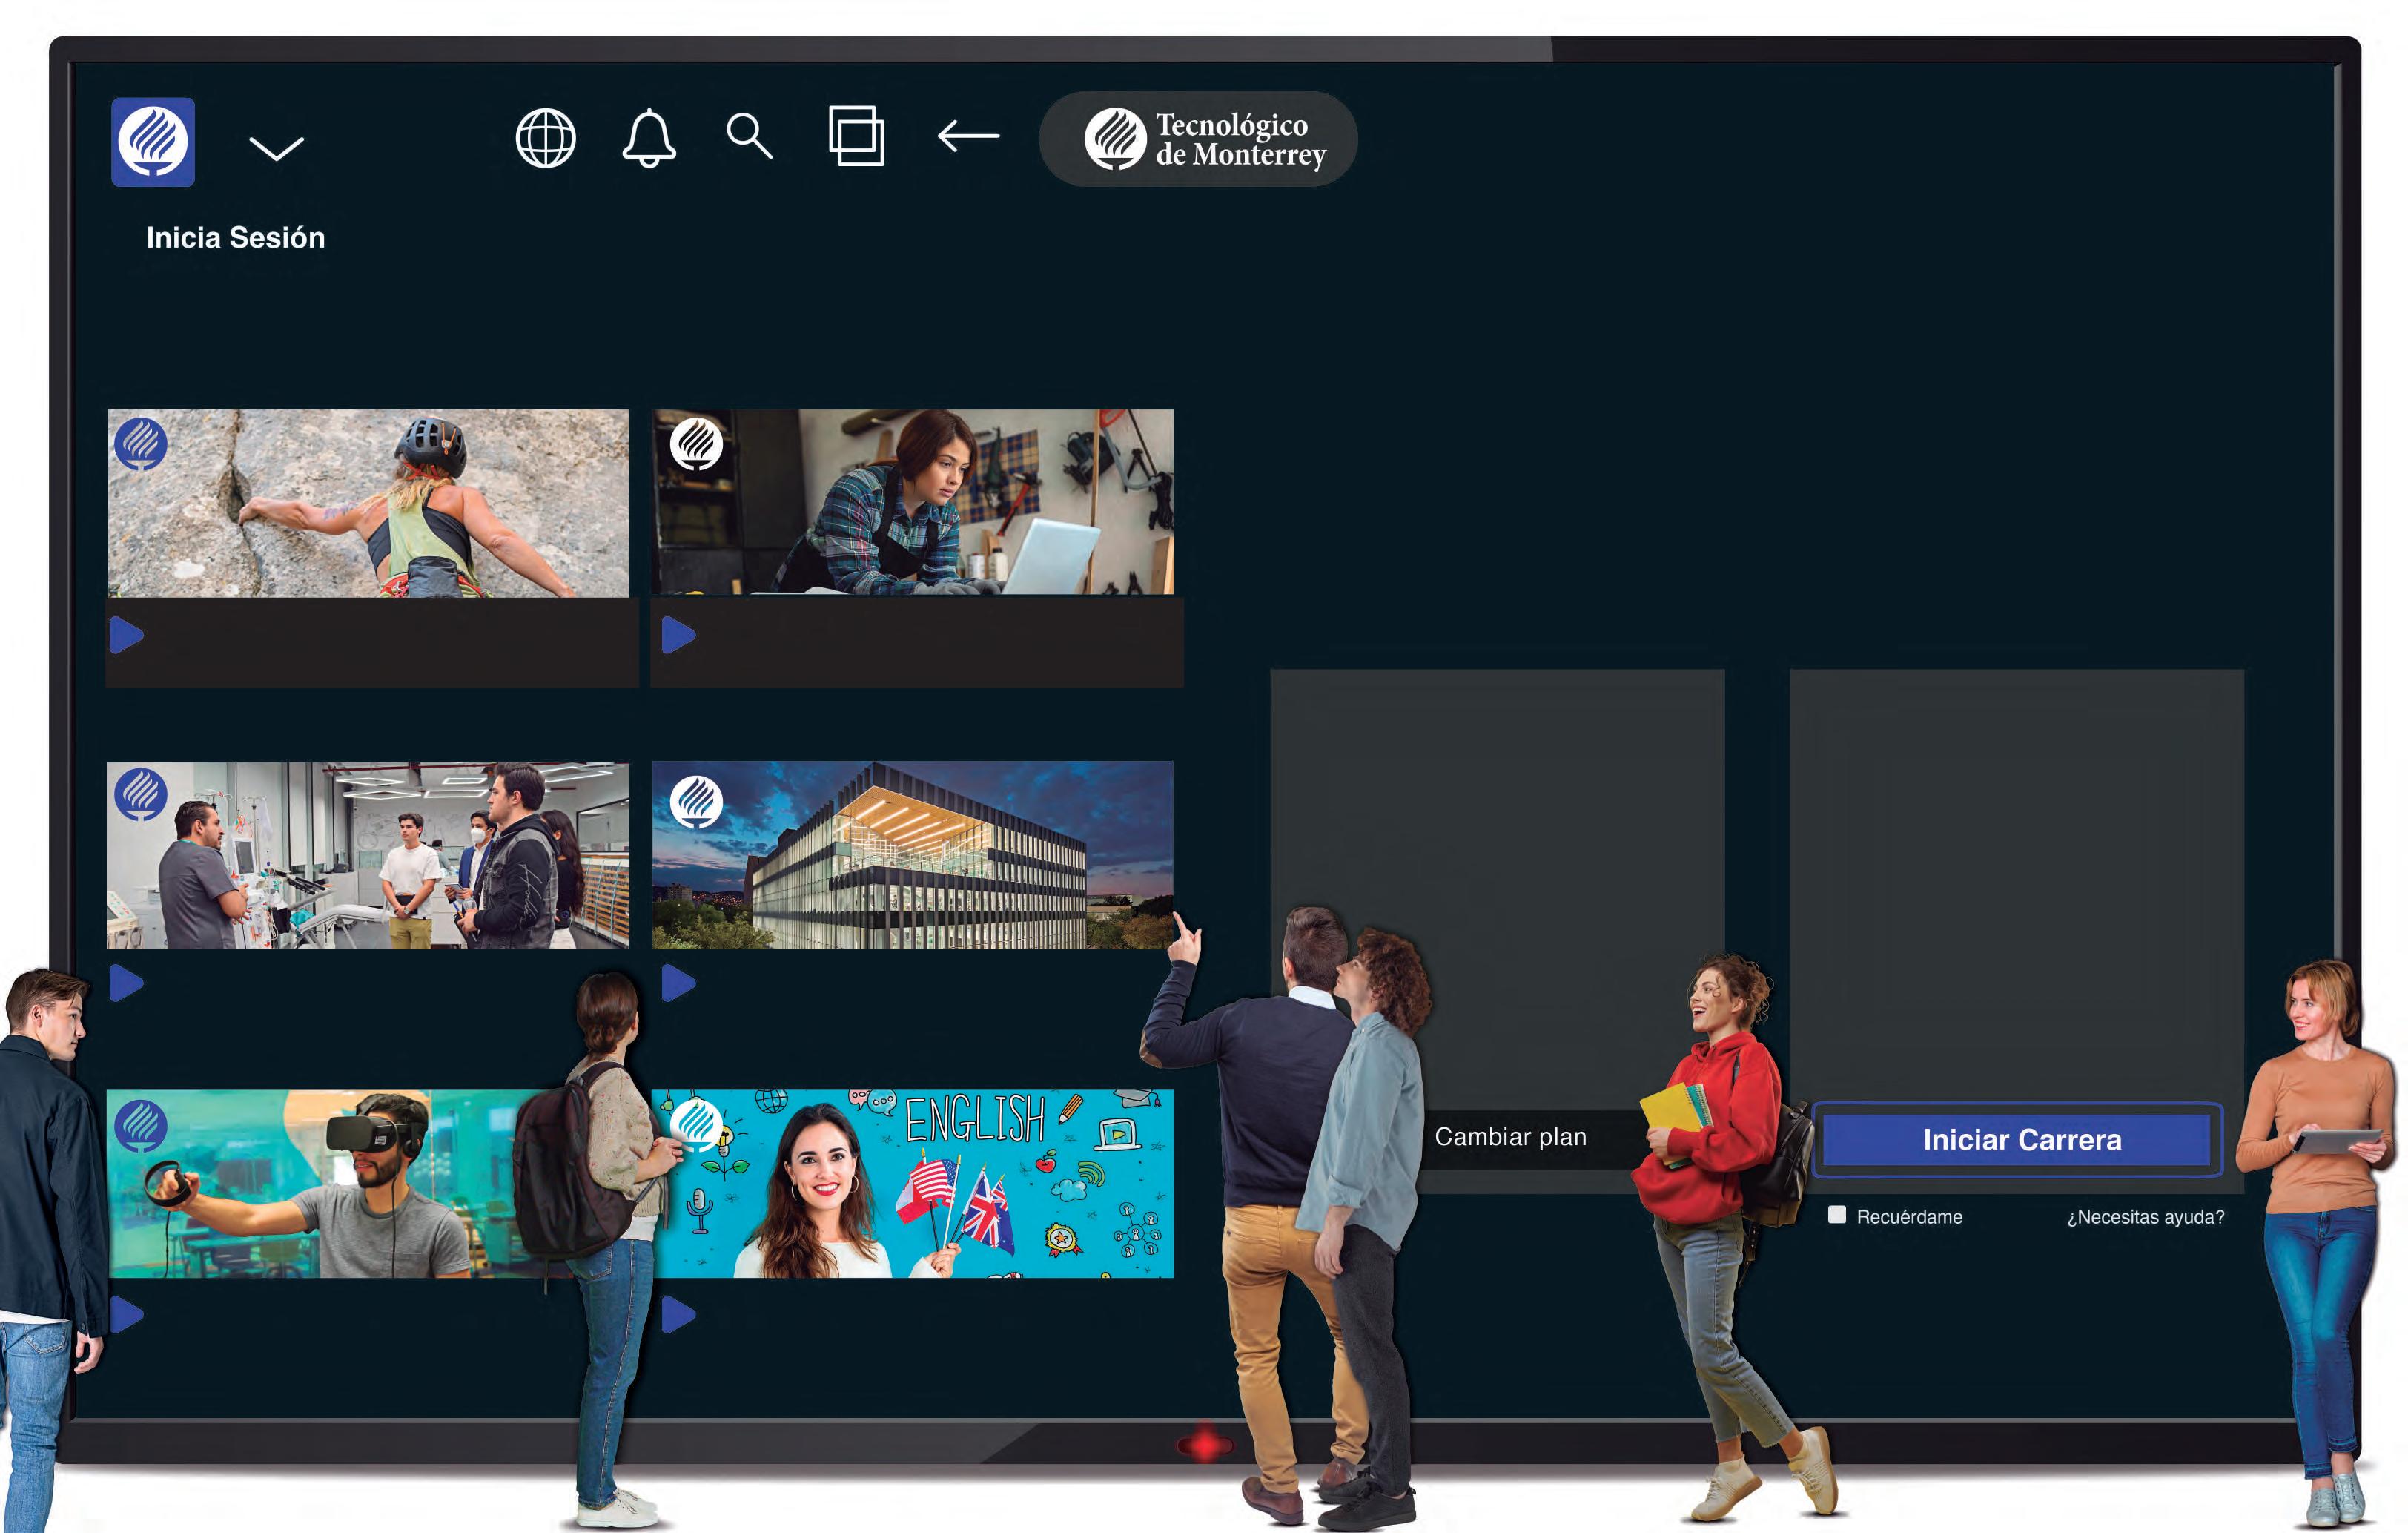Click the blue Tec logo app icon
Viewport: 2408px width, 1533px height.
(x=152, y=141)
